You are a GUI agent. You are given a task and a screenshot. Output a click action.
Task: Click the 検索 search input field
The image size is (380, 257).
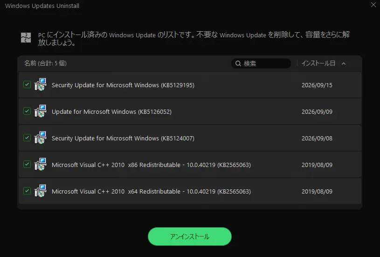[261, 63]
